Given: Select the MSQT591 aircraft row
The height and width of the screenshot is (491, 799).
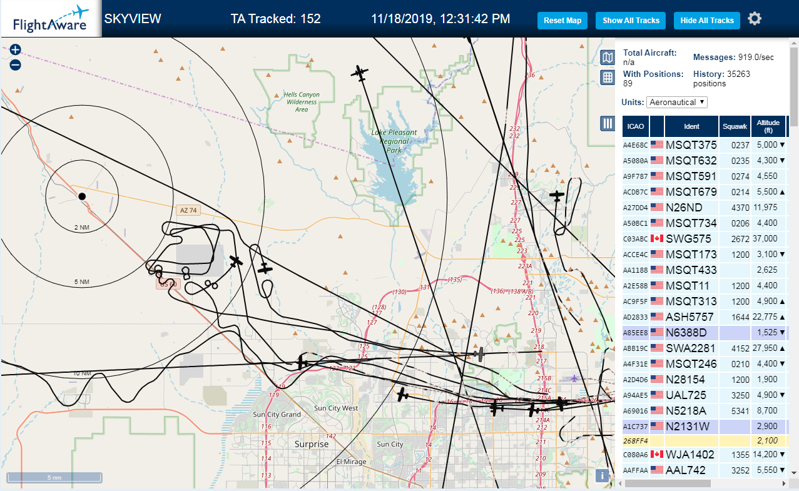Looking at the screenshot, I should pyautogui.click(x=705, y=176).
